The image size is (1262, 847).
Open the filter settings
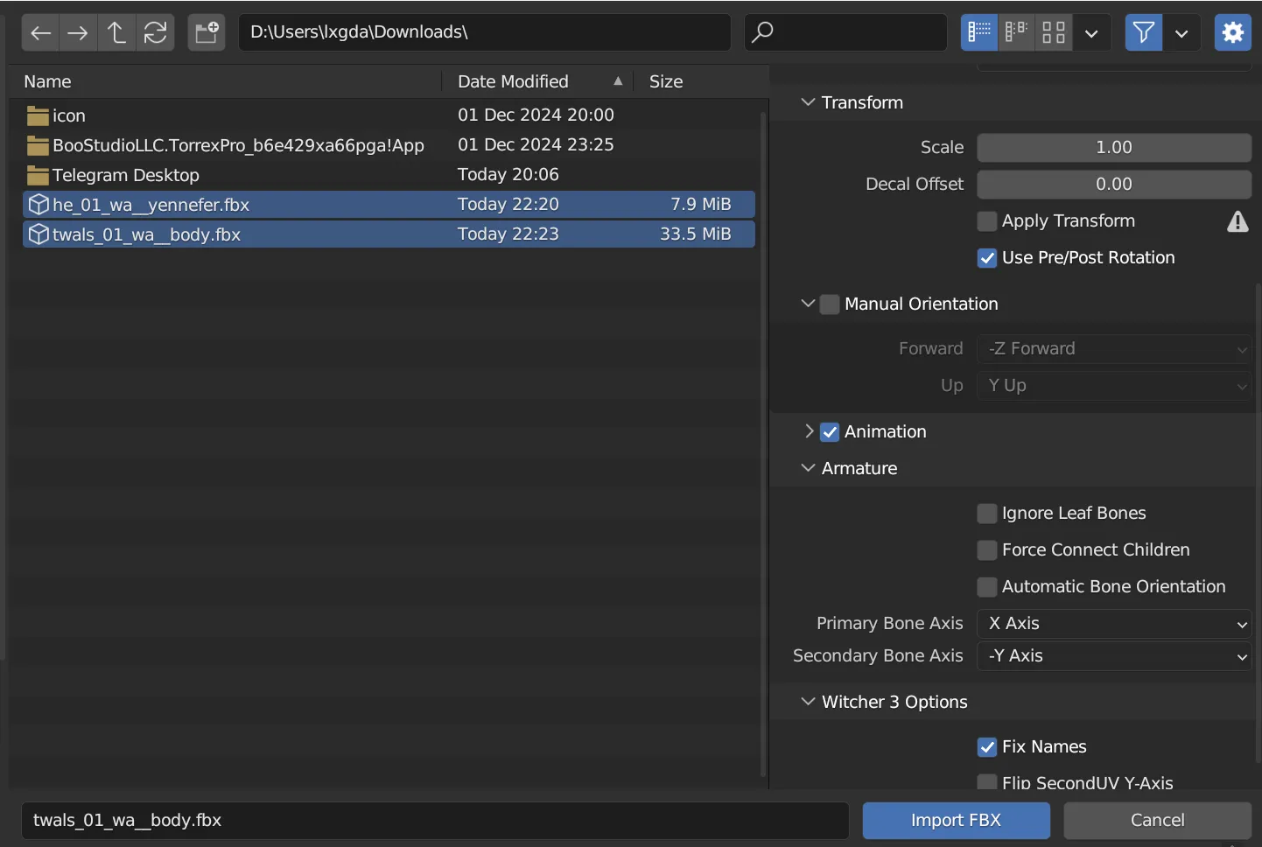pyautogui.click(x=1143, y=32)
